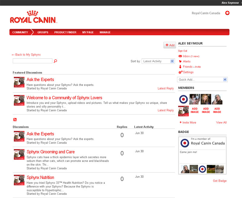
Task: Click the red search magnifier icon
Action: (x=55, y=61)
